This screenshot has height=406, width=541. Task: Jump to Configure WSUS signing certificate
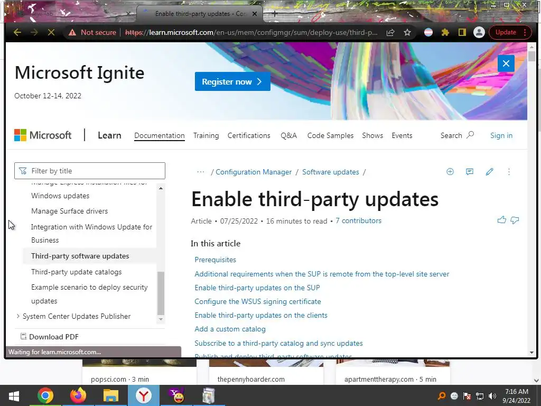click(258, 302)
